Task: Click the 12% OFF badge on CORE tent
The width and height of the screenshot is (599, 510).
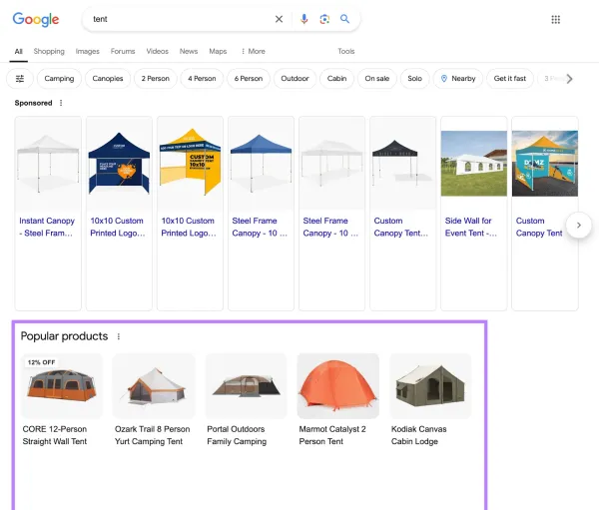Action: point(41,362)
